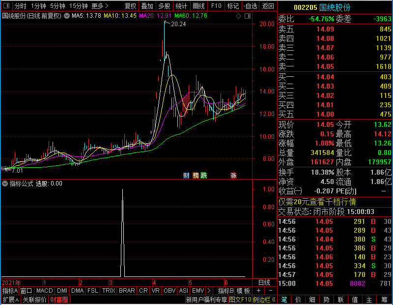Click the blue 财 marker on the chart
This screenshot has height=305, width=393.
[x=186, y=175]
